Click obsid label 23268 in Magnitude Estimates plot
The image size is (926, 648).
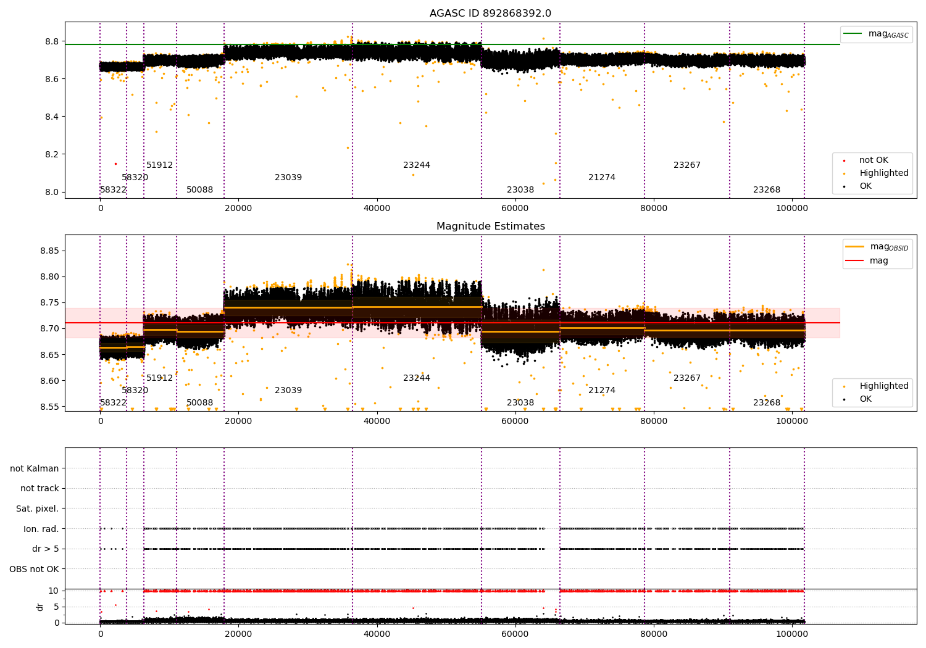pyautogui.click(x=767, y=403)
